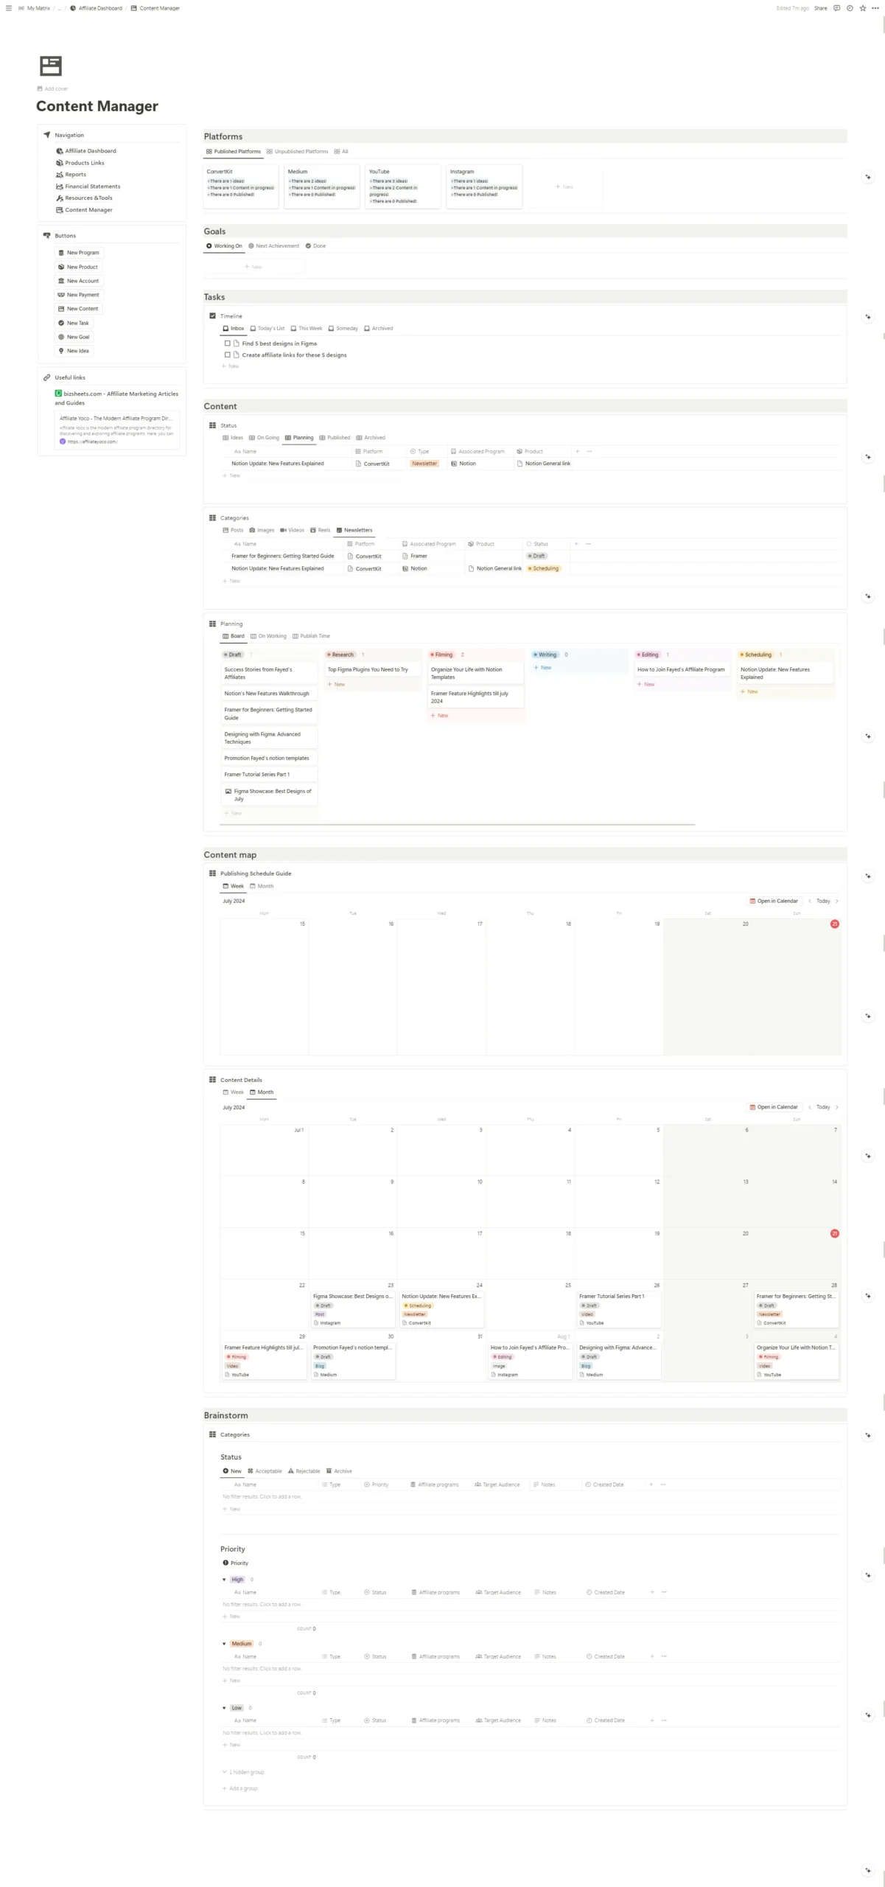
Task: Click the Priority heading icon in Brainstorm
Action: point(225,1563)
